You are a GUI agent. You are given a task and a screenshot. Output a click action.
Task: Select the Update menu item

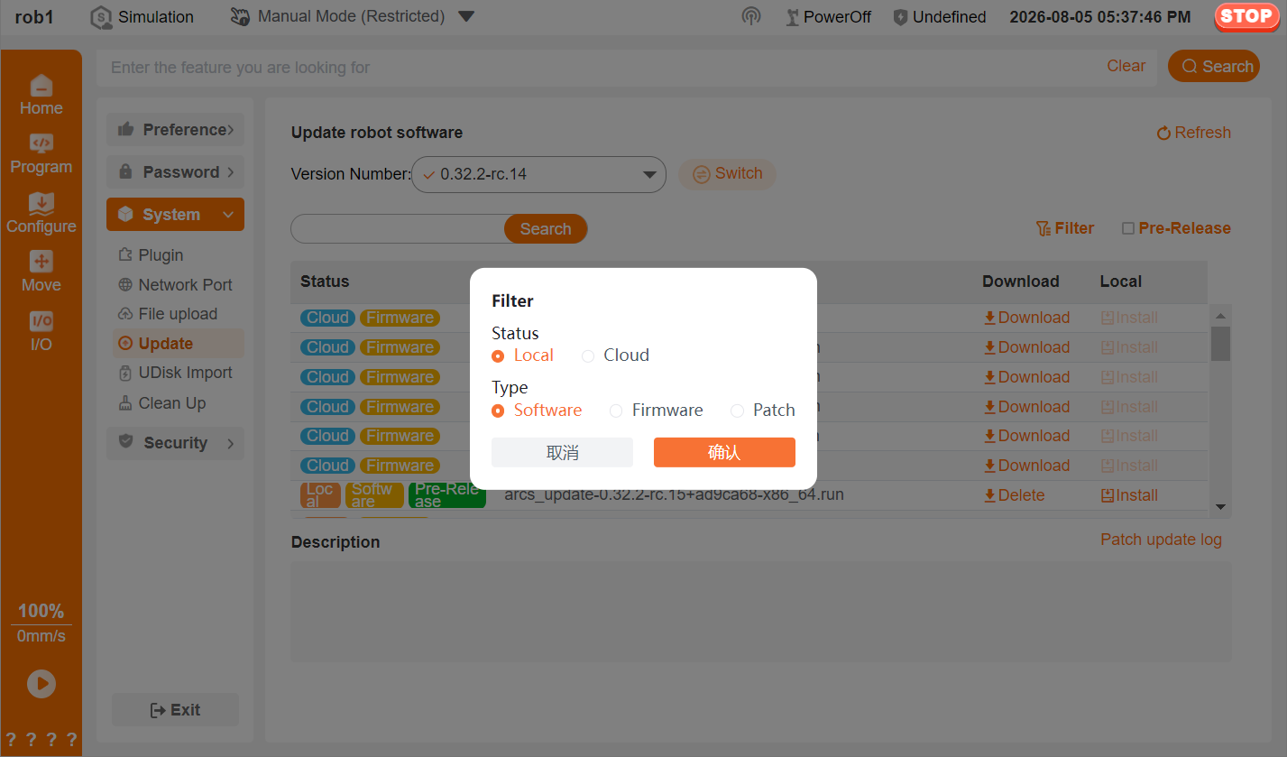[x=179, y=344]
